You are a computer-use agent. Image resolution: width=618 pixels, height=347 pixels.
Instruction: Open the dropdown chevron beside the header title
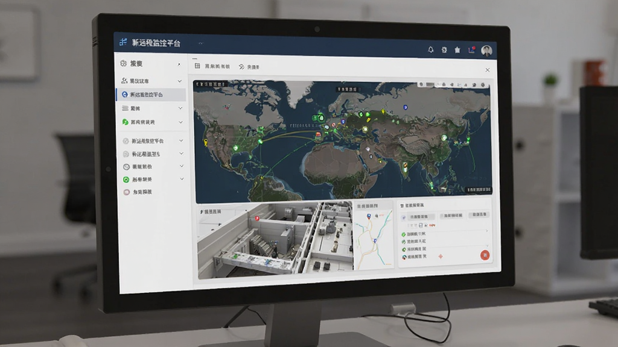pos(200,43)
